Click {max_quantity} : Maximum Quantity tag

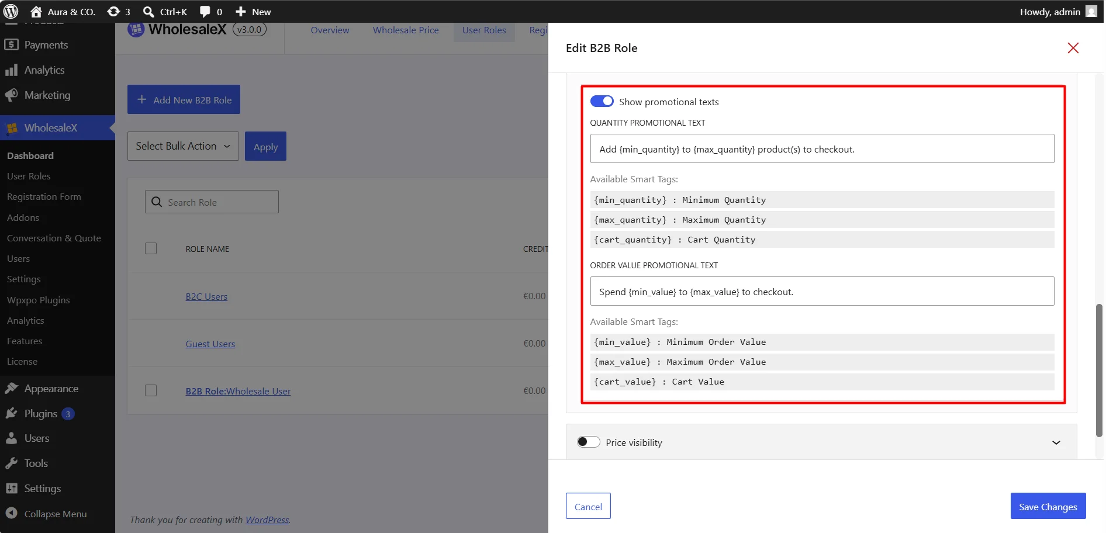[822, 220]
